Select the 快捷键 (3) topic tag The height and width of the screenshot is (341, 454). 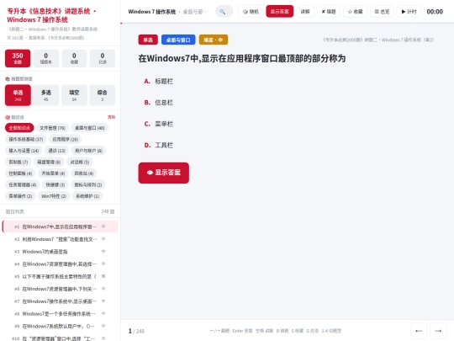tap(55, 184)
